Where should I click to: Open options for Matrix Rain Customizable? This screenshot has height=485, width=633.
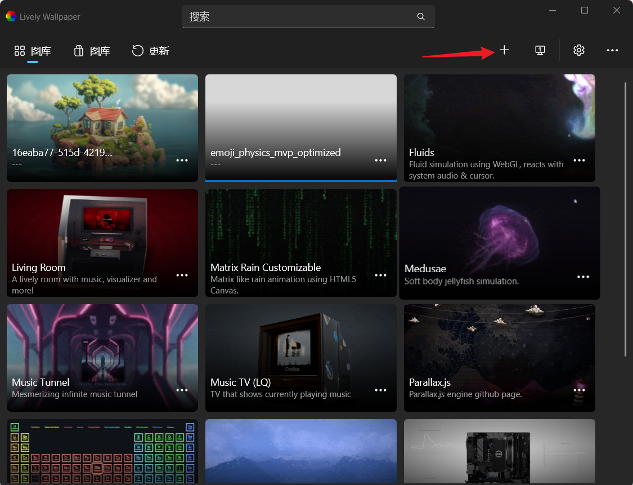pyautogui.click(x=381, y=275)
